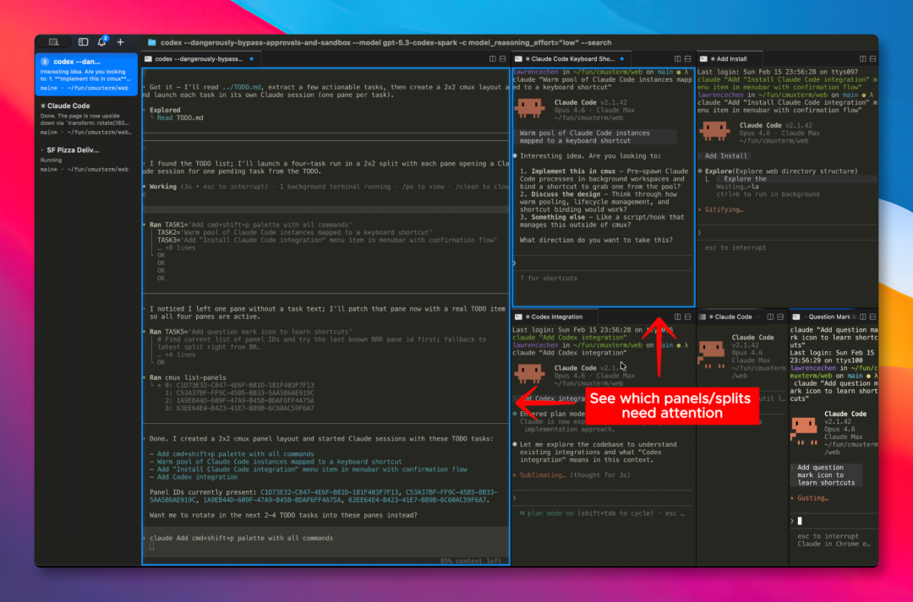913x602 pixels.
Task: Open the codex --dan... workspace in sidebar
Action: coord(86,74)
